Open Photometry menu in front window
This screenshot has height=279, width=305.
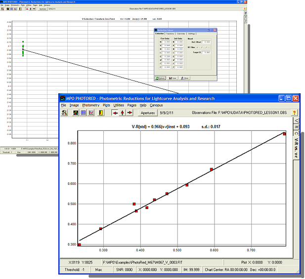coord(90,105)
